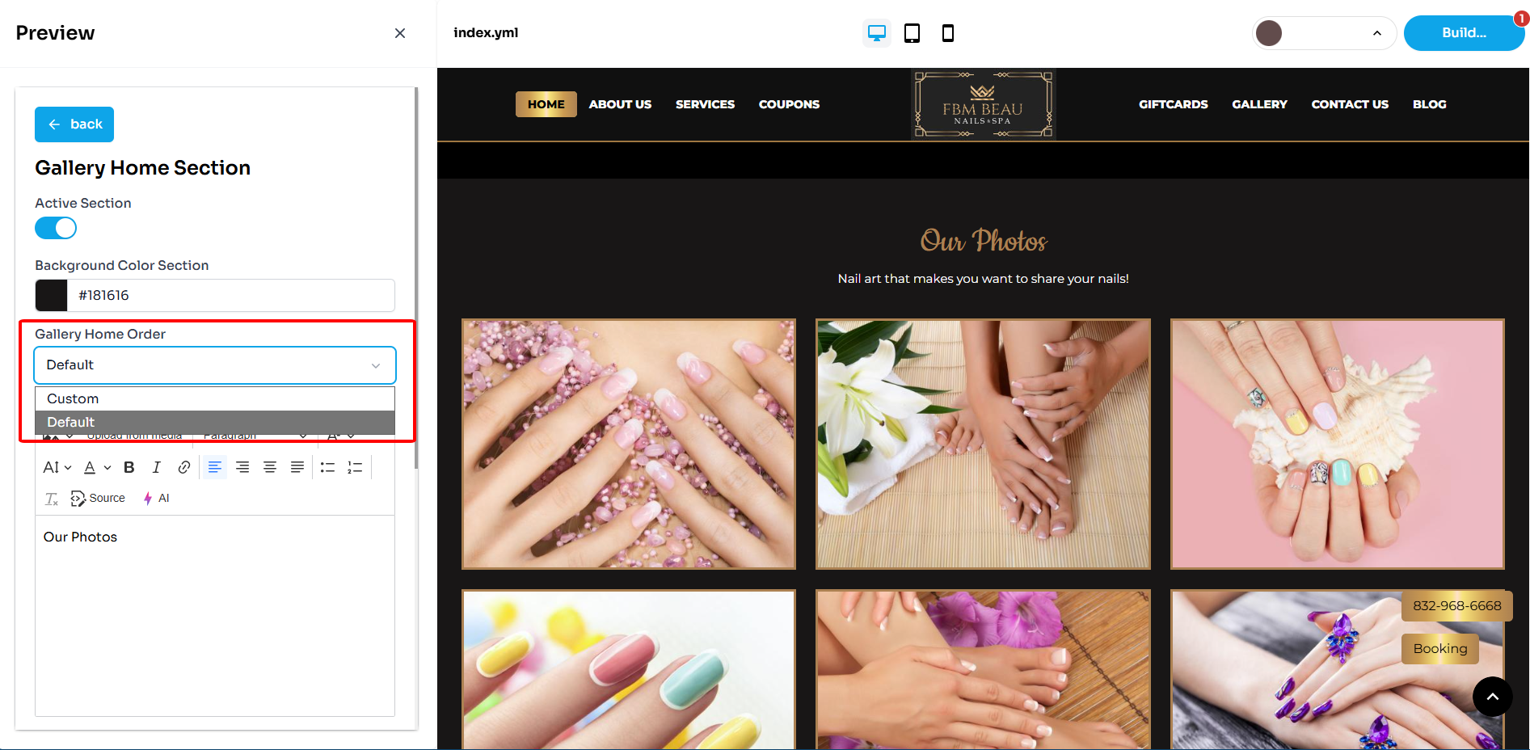The width and height of the screenshot is (1530, 750).
Task: Apply bold formatting in editor toolbar
Action: point(129,467)
